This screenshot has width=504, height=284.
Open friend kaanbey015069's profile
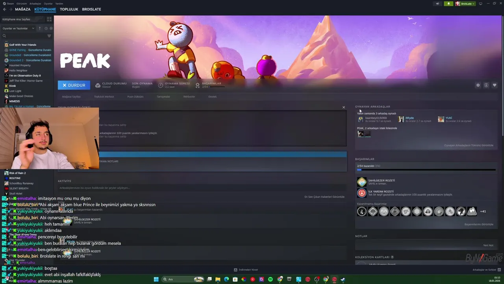pos(376,118)
